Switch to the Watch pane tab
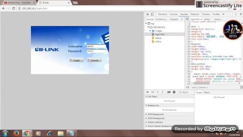243x137 pixels. [x=207, y=92]
